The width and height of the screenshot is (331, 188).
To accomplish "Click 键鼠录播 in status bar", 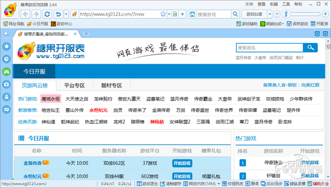I will (x=295, y=184).
